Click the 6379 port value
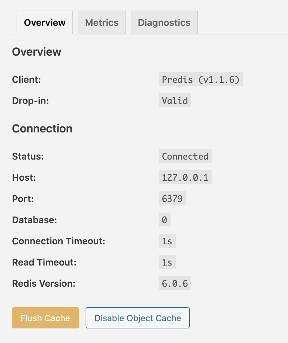 [172, 198]
